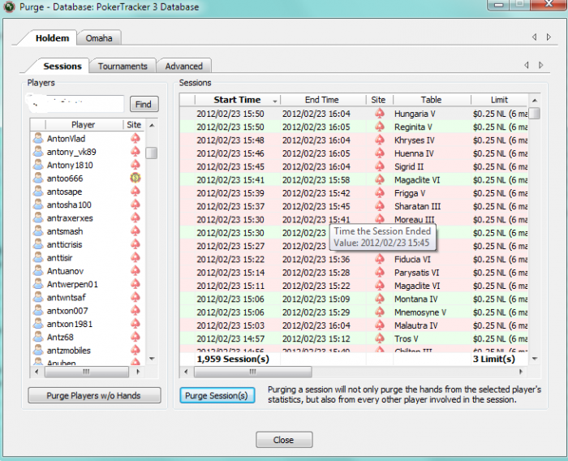Click the player list scroll-up arrow
This screenshot has width=568, height=461.
point(153,125)
